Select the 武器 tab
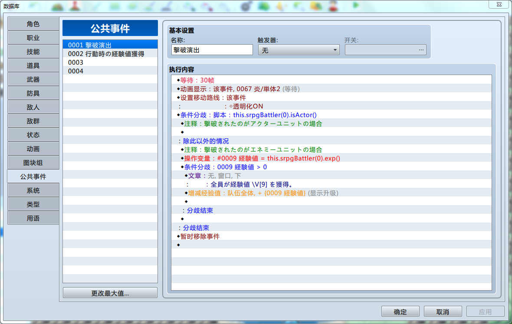This screenshot has width=512, height=324. [33, 79]
